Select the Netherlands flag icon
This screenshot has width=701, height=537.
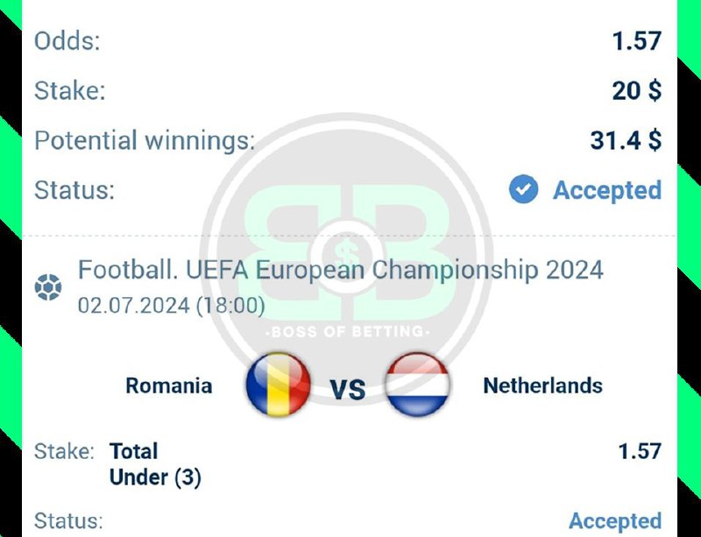(418, 385)
